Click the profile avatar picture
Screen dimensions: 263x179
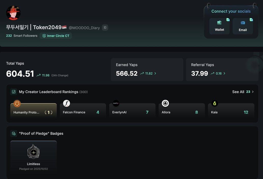(x=13, y=13)
